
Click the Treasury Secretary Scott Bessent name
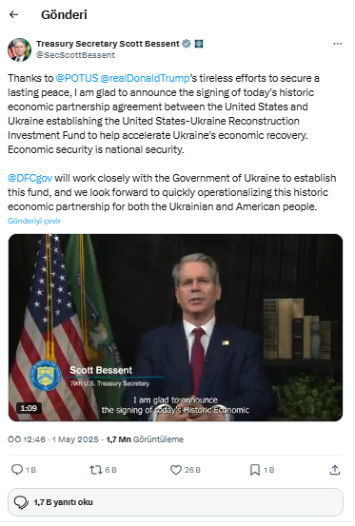(108, 44)
